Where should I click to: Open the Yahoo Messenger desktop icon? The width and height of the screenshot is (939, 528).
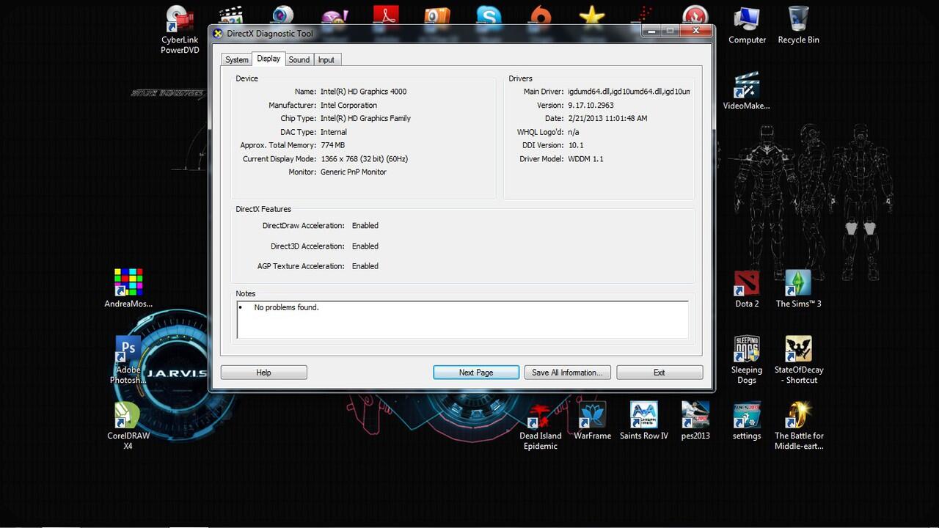tap(335, 15)
